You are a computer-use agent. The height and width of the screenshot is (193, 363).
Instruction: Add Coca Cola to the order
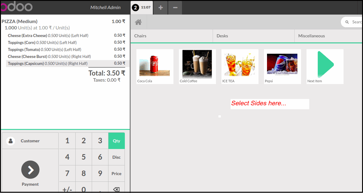(x=155, y=66)
